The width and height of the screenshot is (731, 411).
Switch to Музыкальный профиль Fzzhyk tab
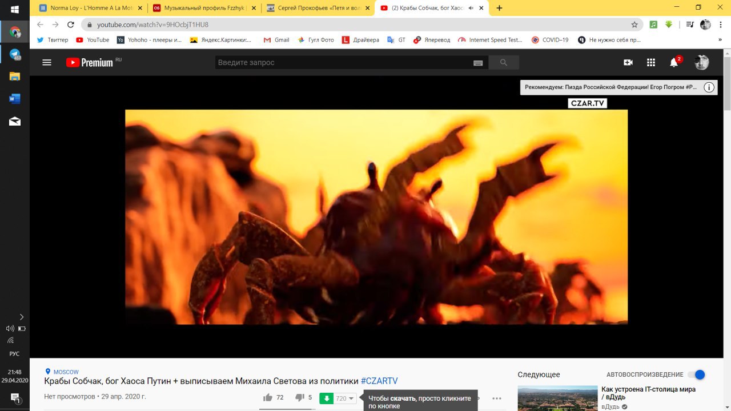[204, 8]
